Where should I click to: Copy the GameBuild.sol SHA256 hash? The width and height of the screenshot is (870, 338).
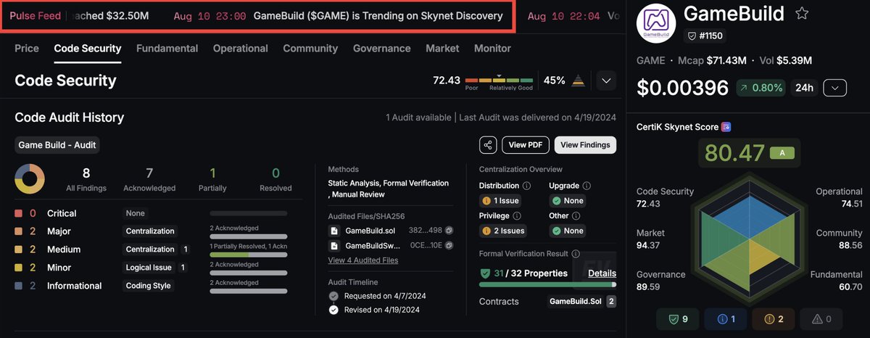(x=449, y=230)
